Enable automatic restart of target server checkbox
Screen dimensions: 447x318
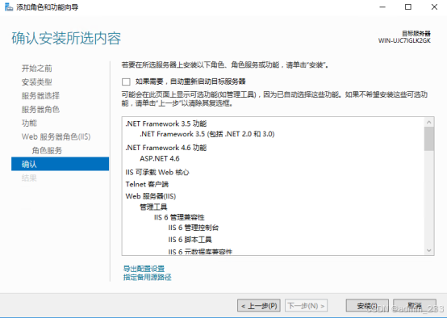point(126,82)
